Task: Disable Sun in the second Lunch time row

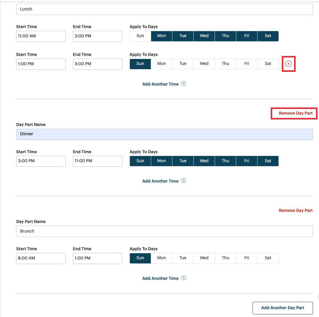Action: click(x=140, y=63)
